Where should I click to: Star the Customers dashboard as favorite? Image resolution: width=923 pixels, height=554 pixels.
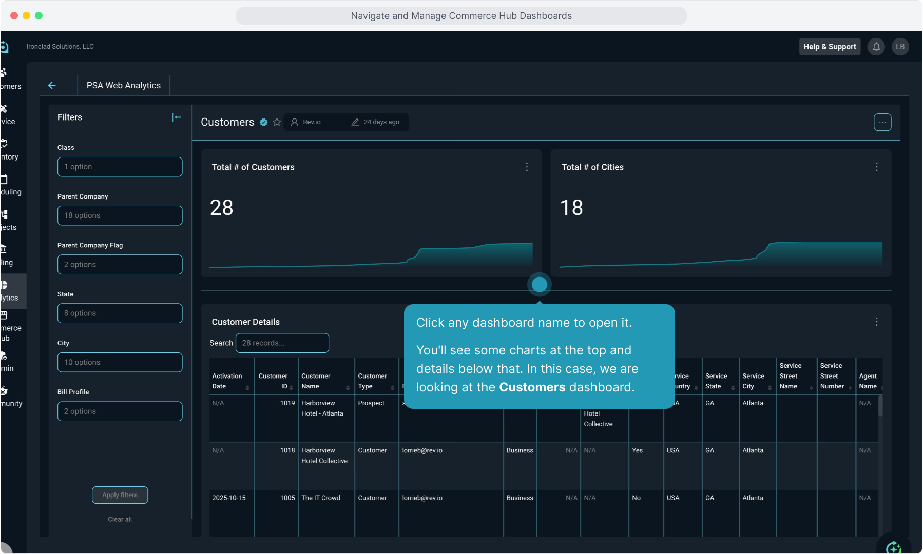click(x=277, y=122)
